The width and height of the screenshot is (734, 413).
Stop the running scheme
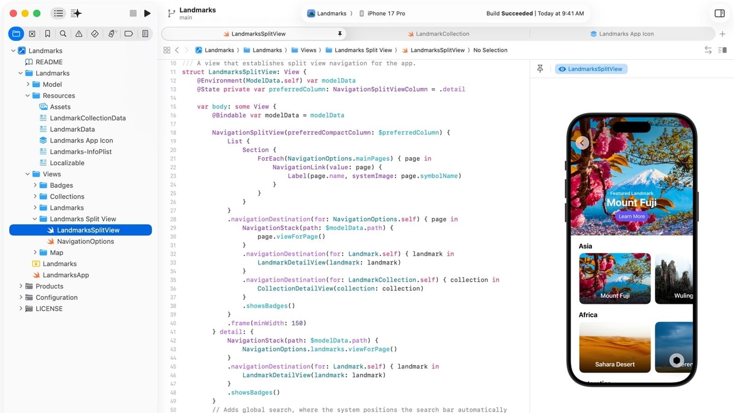tap(133, 13)
